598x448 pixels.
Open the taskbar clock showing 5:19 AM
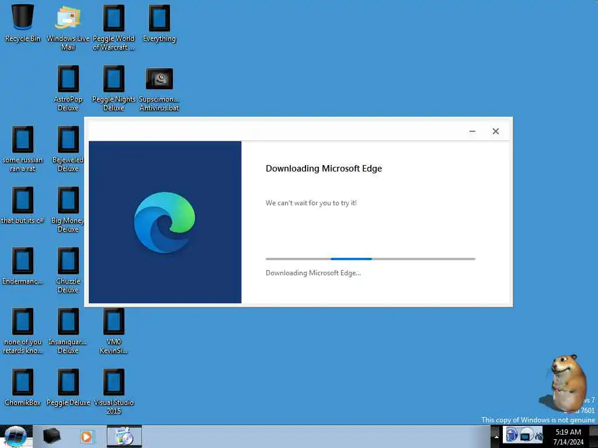(x=568, y=436)
